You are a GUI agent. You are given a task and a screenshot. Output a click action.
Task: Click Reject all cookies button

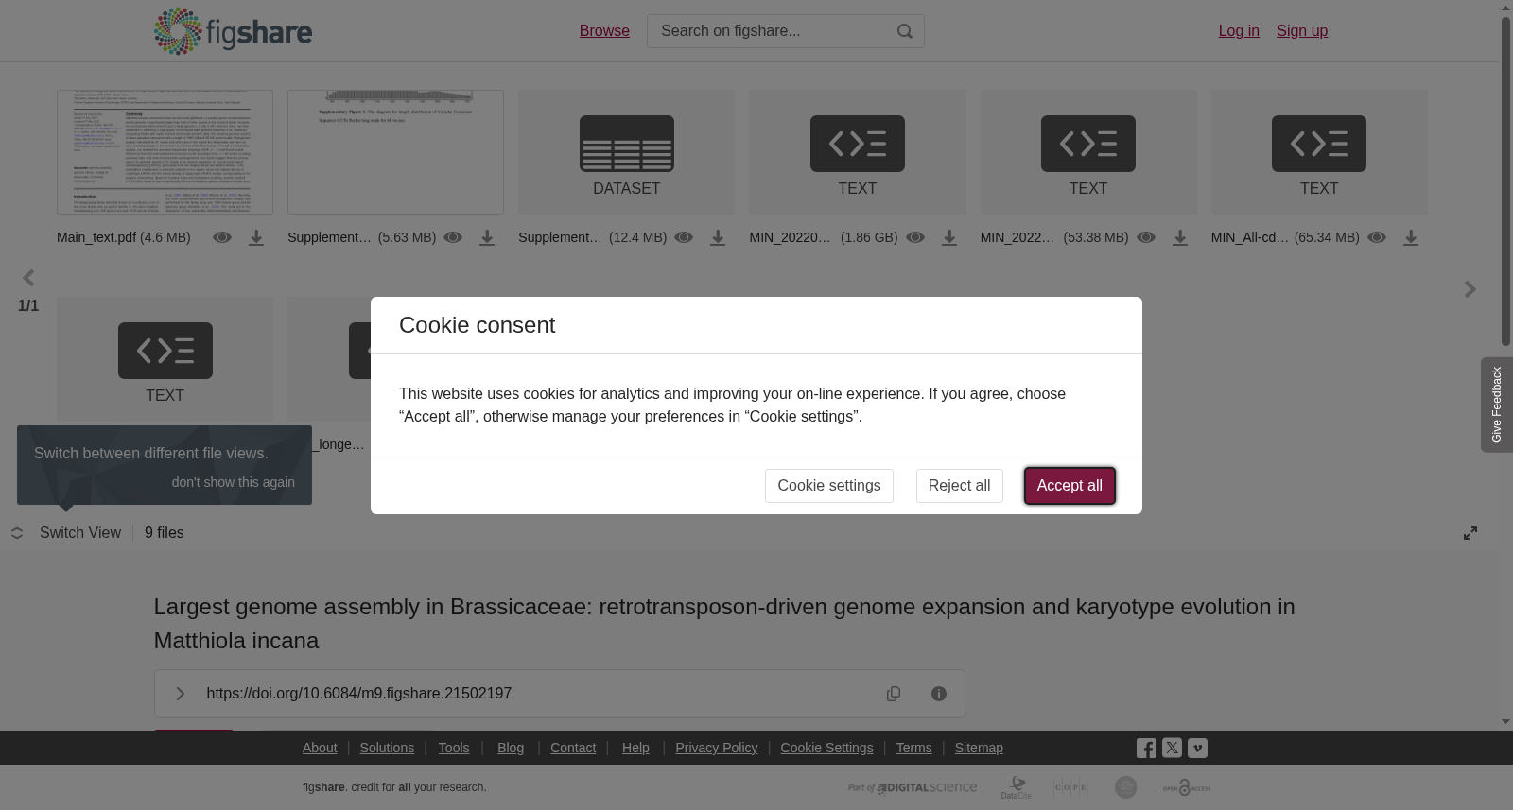[x=959, y=486]
